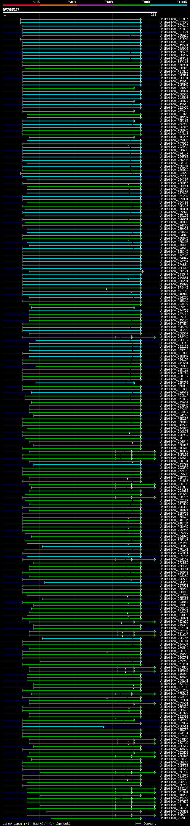Screen dimensions: 190x826
Task: Select the UniRef100_B9T829 label
Action: pos(174,114)
